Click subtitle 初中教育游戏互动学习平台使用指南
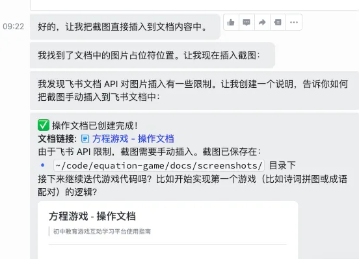This screenshot has height=259, width=359. click(x=102, y=232)
